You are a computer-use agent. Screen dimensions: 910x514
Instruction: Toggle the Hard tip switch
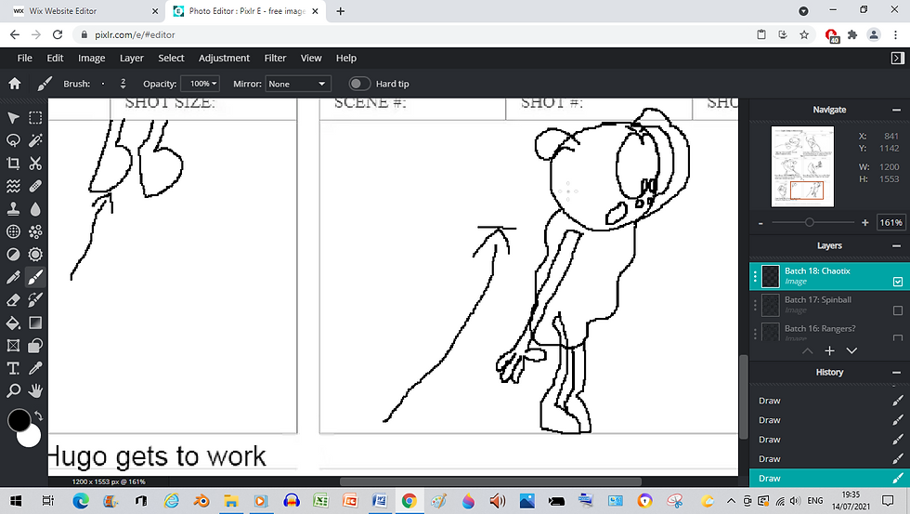359,84
